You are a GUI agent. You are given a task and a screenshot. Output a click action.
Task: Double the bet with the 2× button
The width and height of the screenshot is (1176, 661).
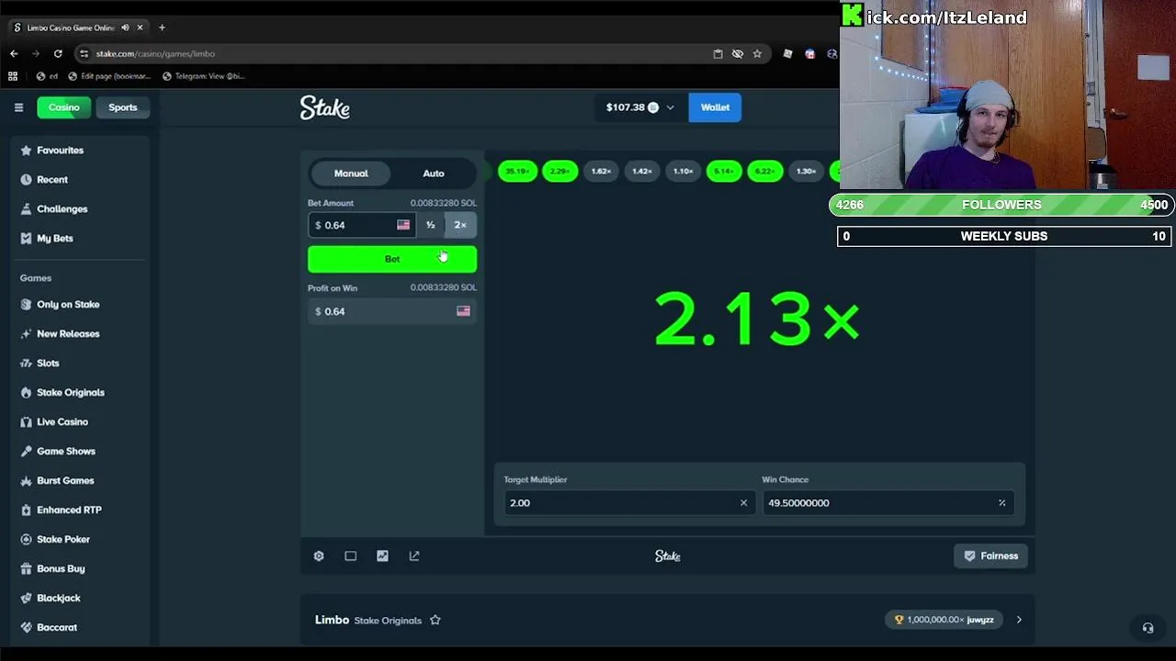(x=460, y=225)
